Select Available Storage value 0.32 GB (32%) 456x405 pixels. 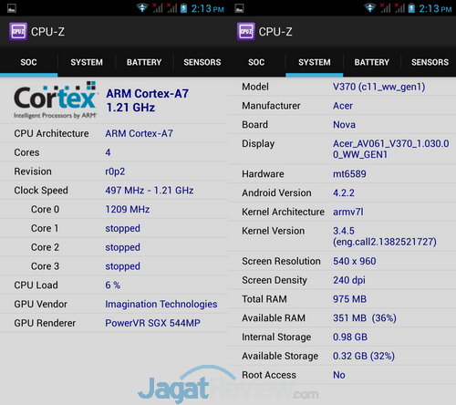pyautogui.click(x=364, y=356)
